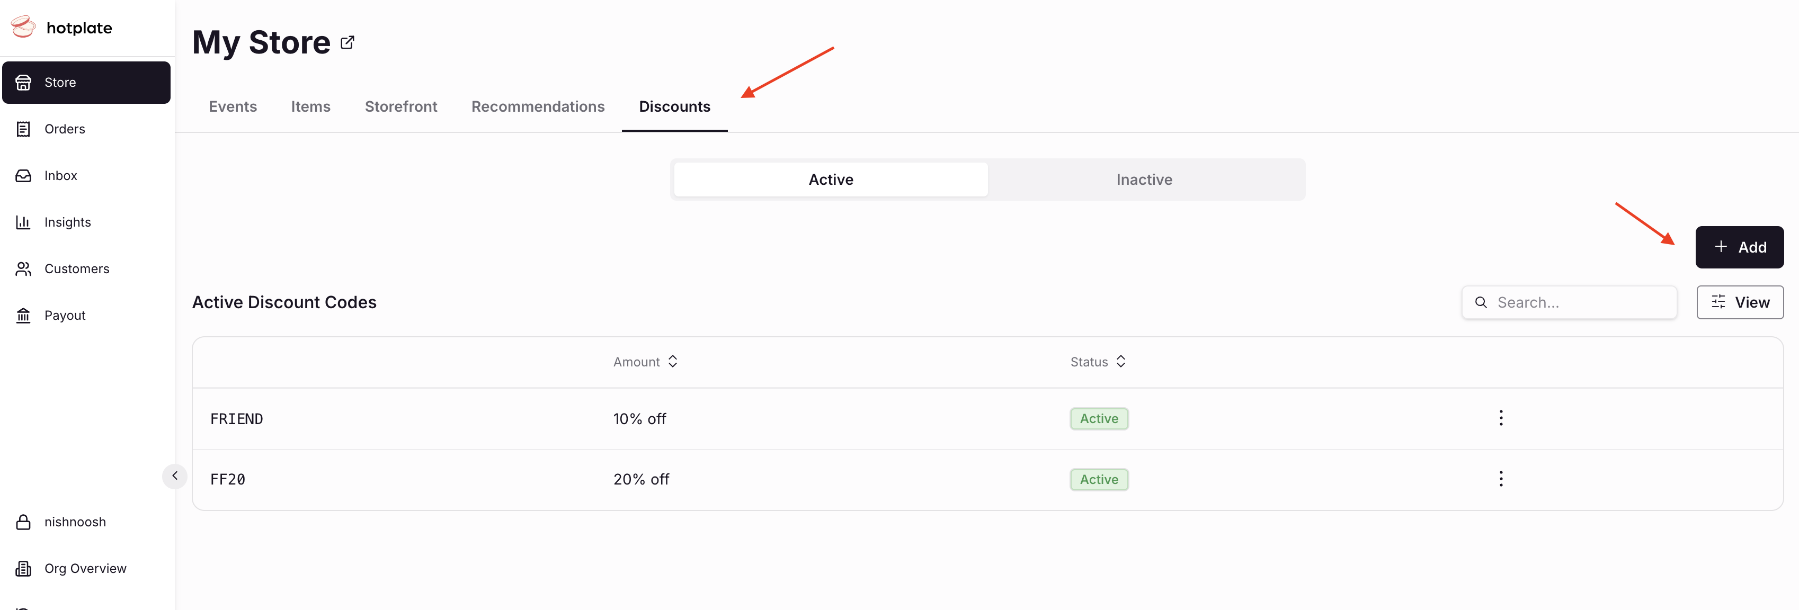Click the discount search field
The image size is (1799, 610).
click(1569, 302)
